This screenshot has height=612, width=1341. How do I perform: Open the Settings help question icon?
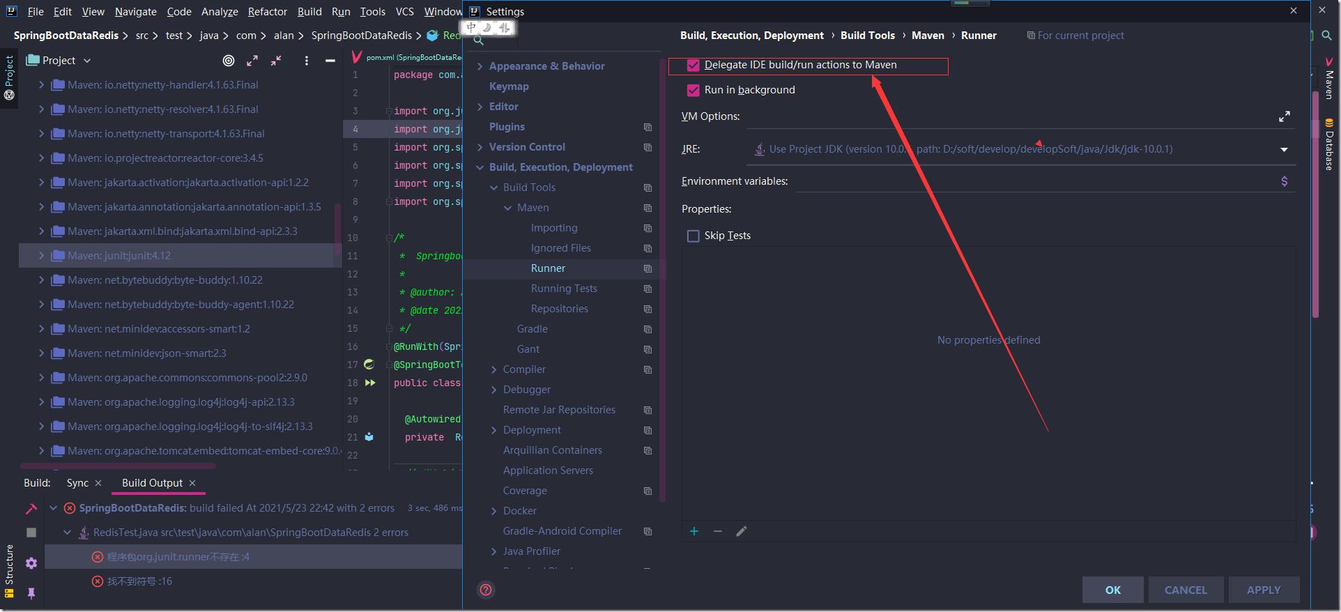(486, 590)
